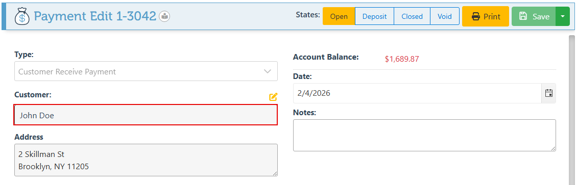Click the States label
The image size is (577, 185).
click(308, 15)
